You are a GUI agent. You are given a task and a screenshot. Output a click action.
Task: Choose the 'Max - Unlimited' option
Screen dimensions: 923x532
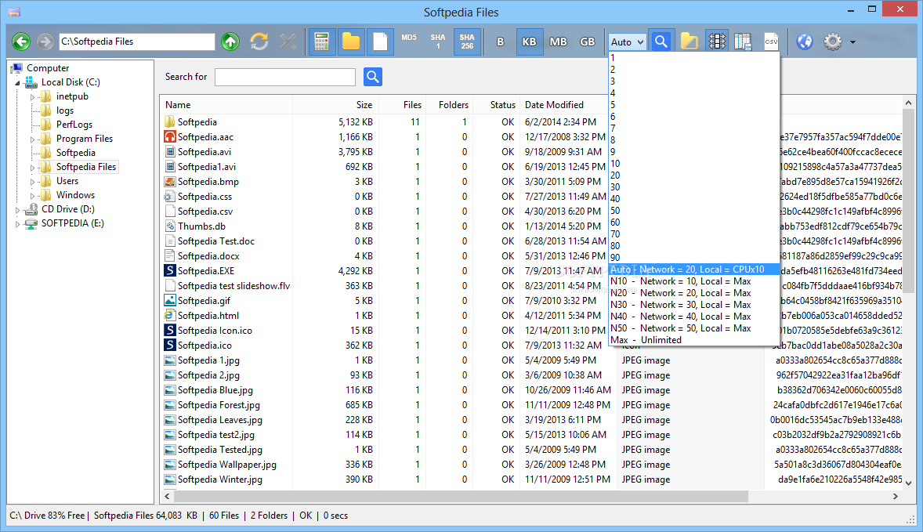pyautogui.click(x=695, y=340)
